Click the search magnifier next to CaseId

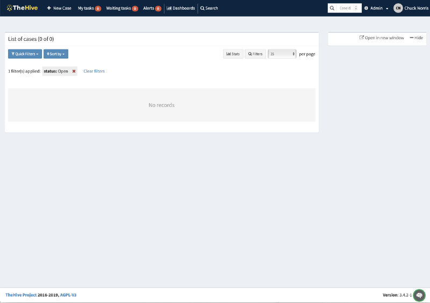pos(332,8)
